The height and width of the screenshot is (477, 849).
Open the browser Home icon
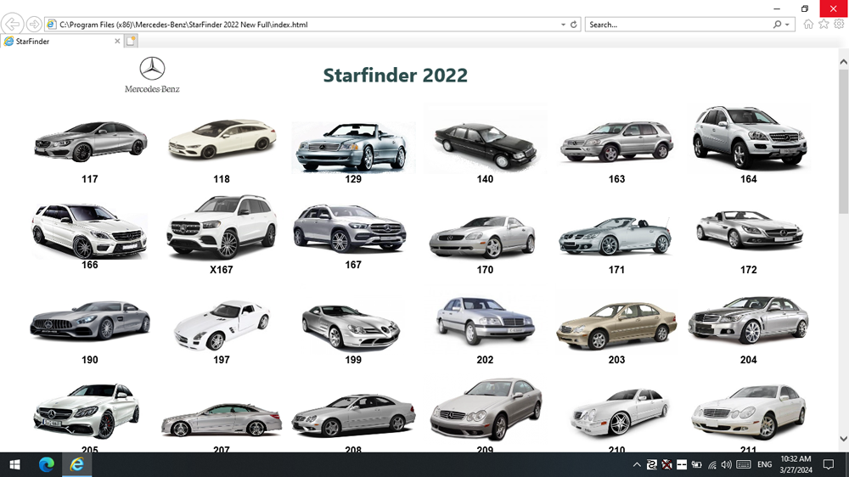808,25
